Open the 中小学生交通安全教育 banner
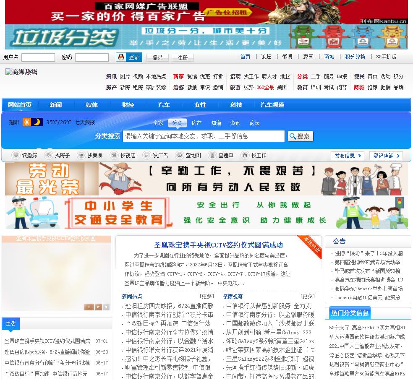This screenshot has height=380, width=413. [x=206, y=212]
